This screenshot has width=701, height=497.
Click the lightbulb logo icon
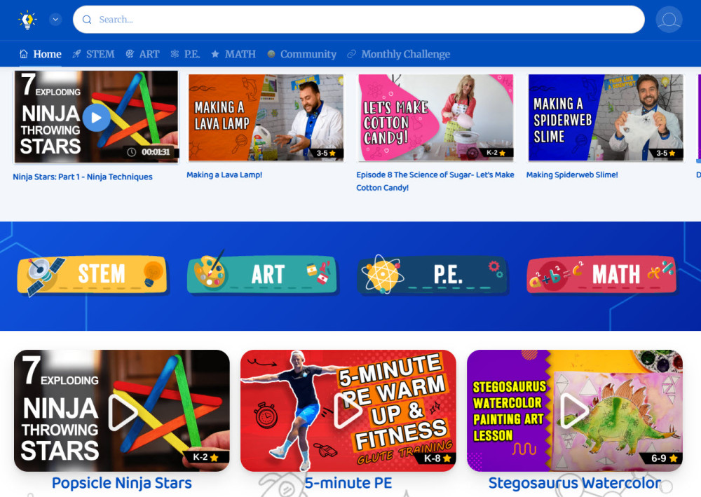(27, 20)
